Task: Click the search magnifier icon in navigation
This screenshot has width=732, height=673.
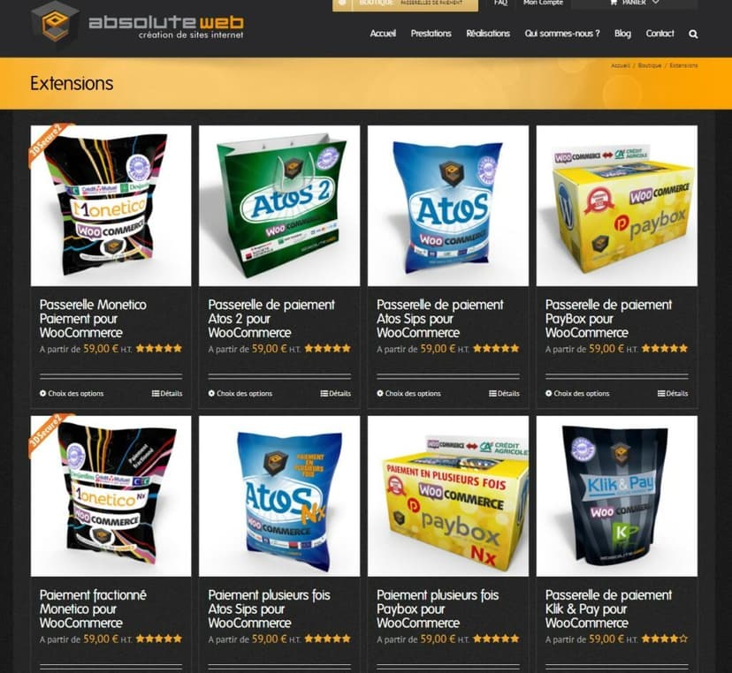Action: (693, 34)
